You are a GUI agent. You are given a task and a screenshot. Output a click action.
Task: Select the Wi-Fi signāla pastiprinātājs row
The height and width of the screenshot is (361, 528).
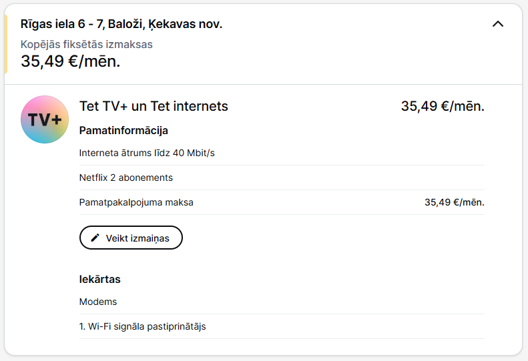point(282,326)
